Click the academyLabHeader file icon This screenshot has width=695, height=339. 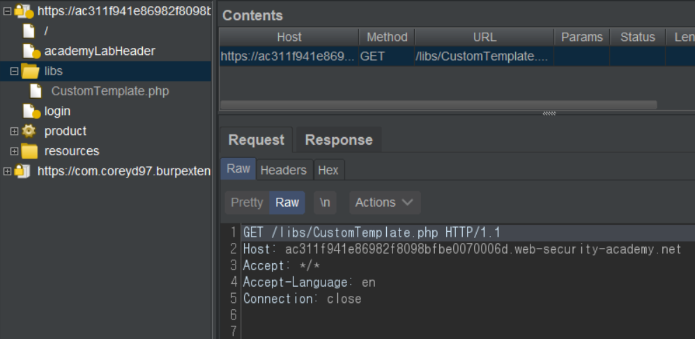click(x=31, y=51)
